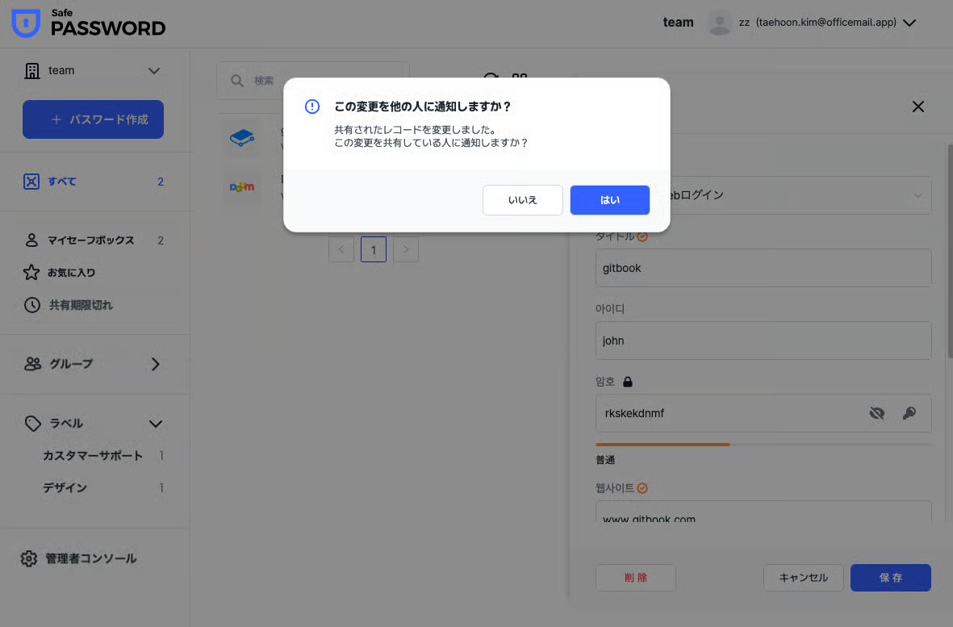Image resolution: width=953 pixels, height=627 pixels.
Task: Click the key icon to generate password
Action: 909,413
